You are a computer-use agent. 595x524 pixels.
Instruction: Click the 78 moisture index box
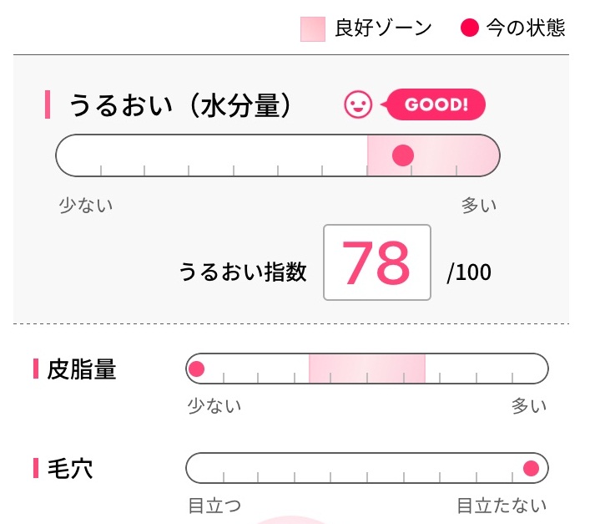(x=377, y=262)
